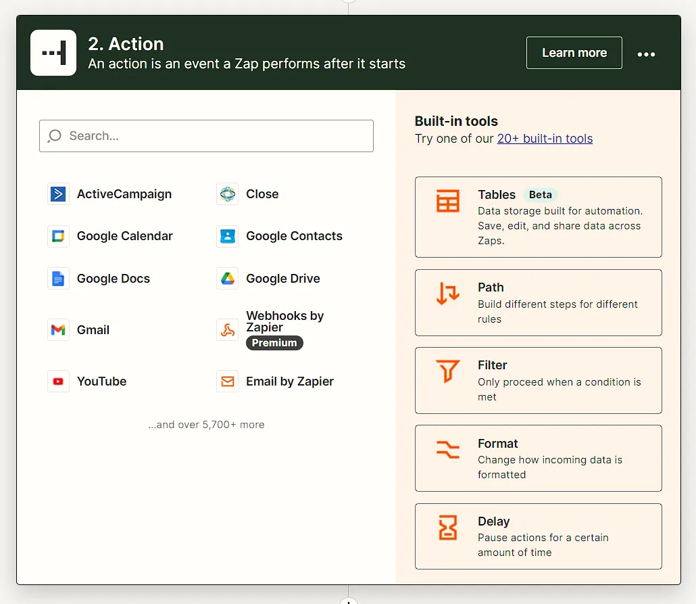This screenshot has height=604, width=696.
Task: Click the Filter funnel icon
Action: coord(447,371)
